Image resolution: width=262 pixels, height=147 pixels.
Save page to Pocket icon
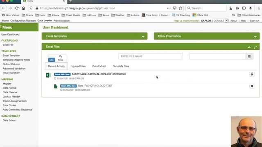pos(175,8)
